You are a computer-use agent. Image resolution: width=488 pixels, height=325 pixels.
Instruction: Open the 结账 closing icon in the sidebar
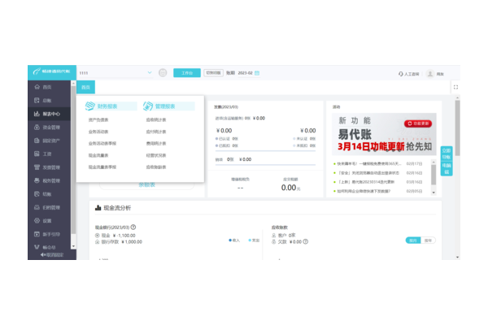pyautogui.click(x=37, y=193)
